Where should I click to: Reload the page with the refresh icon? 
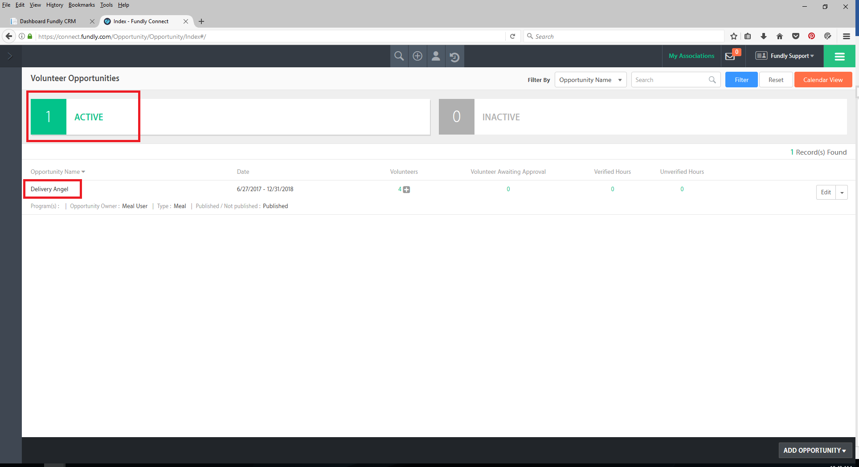coord(512,37)
